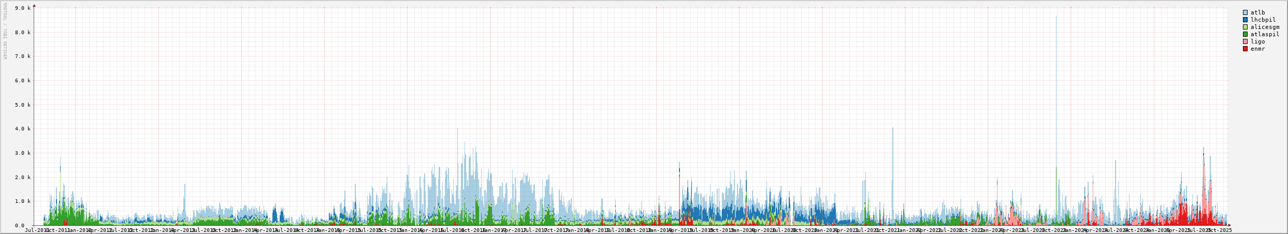The image size is (1288, 234).
Task: Click the red arrow ending the X-axis
Action: point(1229,225)
